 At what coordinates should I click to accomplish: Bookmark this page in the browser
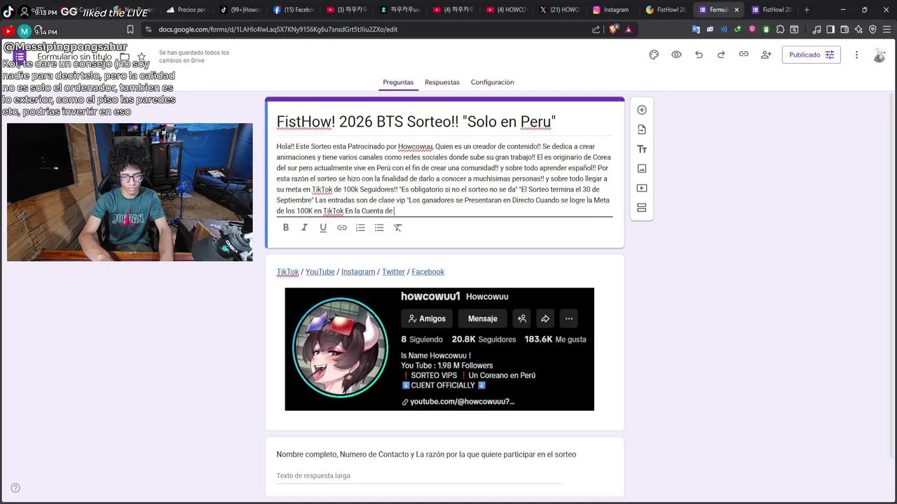click(130, 29)
